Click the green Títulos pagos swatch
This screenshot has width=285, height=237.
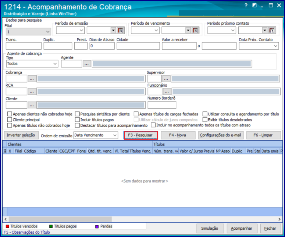51,226
